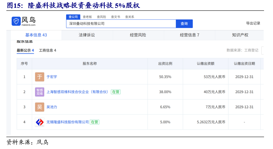This screenshot has height=149, width=273.
Task: Switch to 查关系 search tab
Action: (x=129, y=17)
